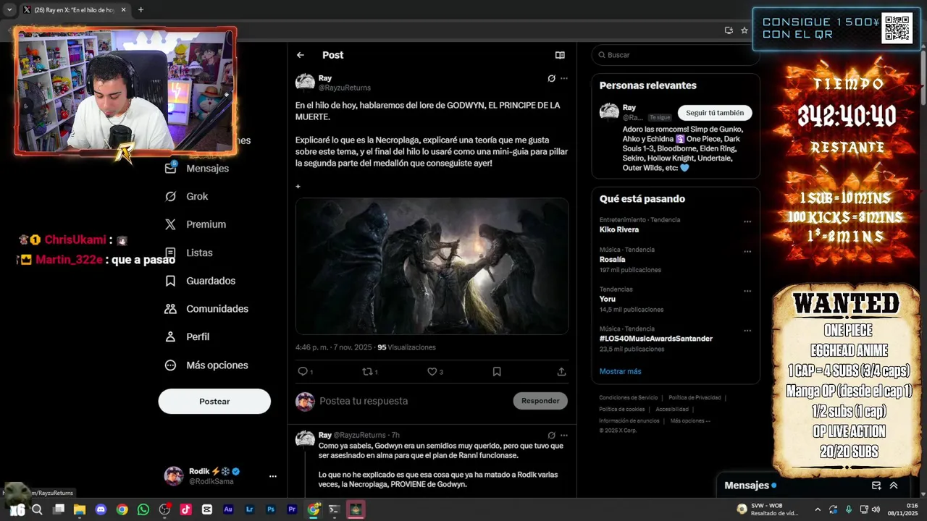Open Adobe Premiere Pro from the taskbar

point(292,509)
